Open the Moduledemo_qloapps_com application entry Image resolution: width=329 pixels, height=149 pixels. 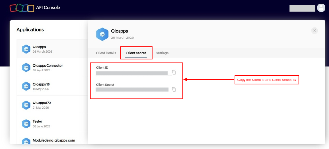pos(52,140)
